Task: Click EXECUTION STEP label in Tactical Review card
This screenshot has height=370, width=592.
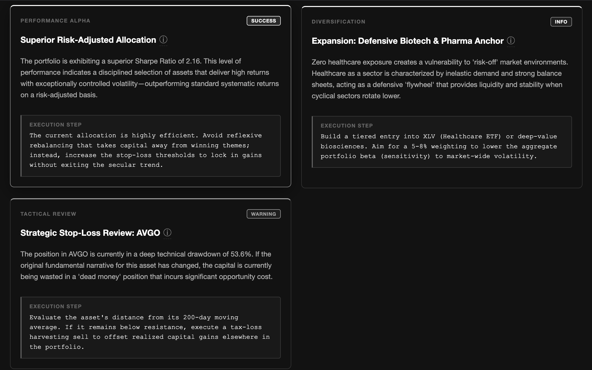Action: pyautogui.click(x=56, y=306)
